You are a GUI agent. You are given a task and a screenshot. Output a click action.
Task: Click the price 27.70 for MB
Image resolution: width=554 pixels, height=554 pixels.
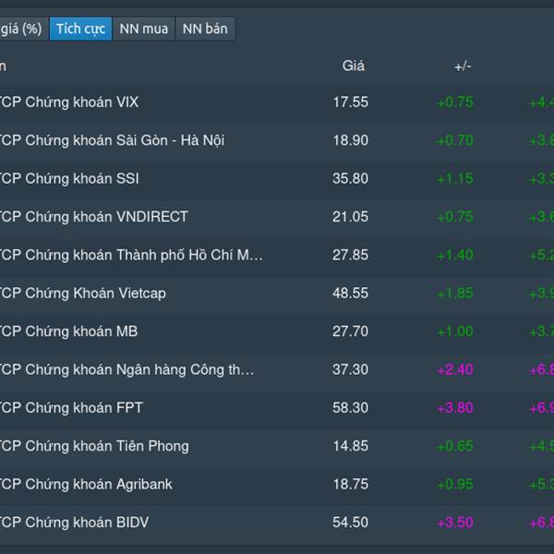(350, 331)
